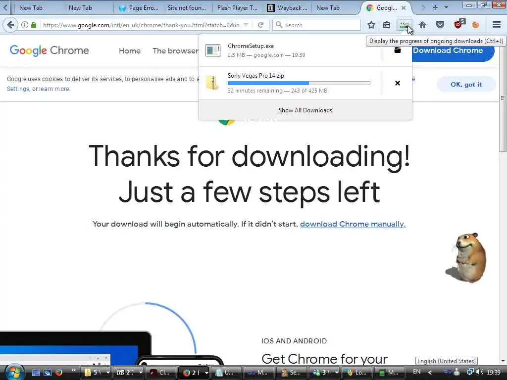Click the Download Chrome button

(453, 50)
